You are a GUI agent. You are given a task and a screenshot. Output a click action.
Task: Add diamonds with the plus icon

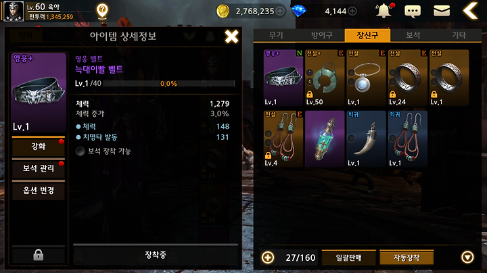[352, 11]
